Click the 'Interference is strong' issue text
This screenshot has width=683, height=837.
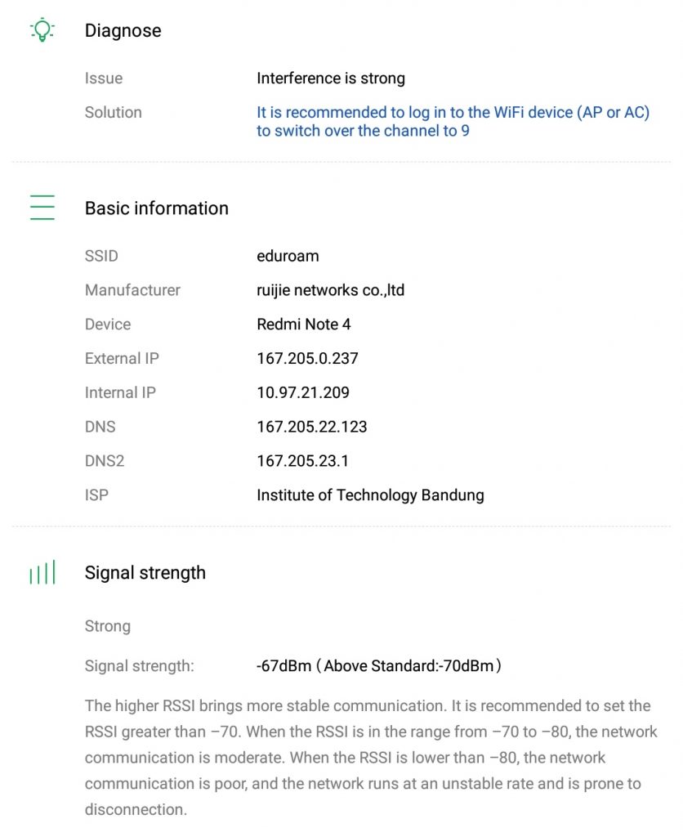[x=331, y=78]
